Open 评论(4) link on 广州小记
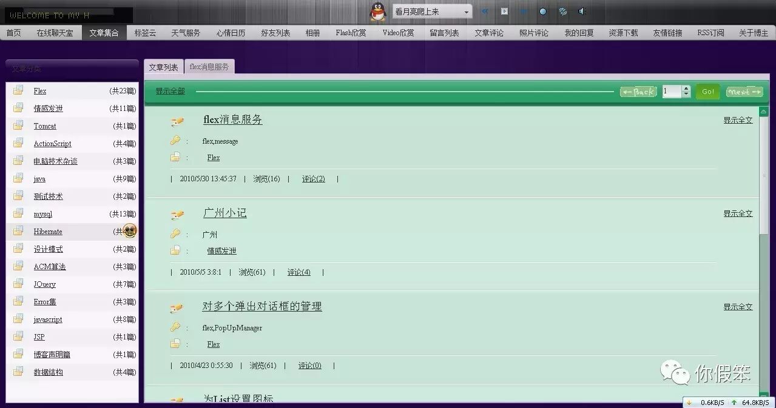The width and height of the screenshot is (776, 408). [x=299, y=272]
